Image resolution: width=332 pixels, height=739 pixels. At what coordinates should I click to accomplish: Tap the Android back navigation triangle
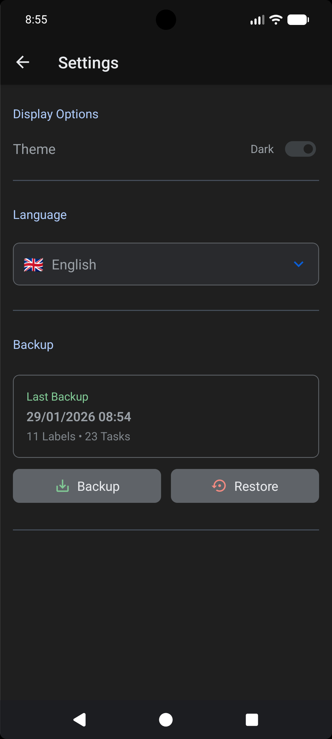point(80,720)
